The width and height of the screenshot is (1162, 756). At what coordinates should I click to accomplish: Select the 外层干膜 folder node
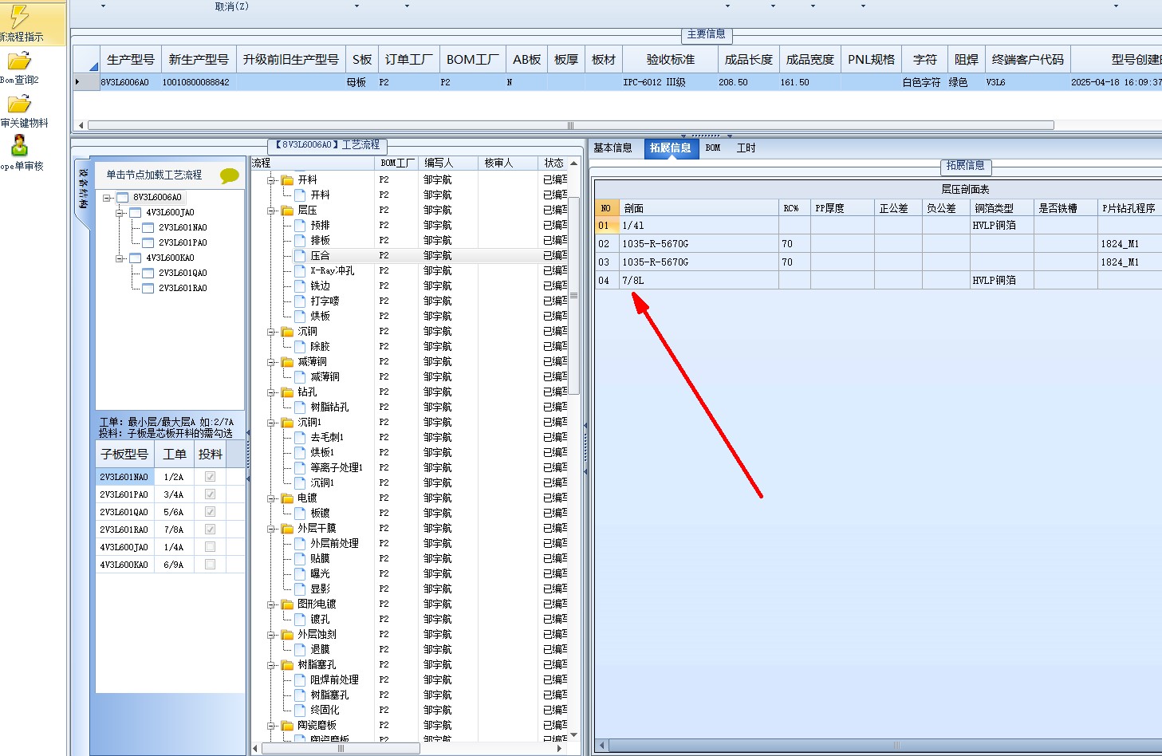[x=317, y=528]
